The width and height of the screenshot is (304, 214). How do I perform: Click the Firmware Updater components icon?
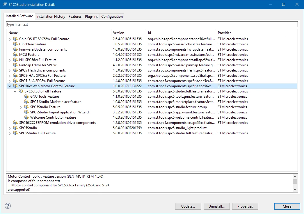(x=15, y=49)
